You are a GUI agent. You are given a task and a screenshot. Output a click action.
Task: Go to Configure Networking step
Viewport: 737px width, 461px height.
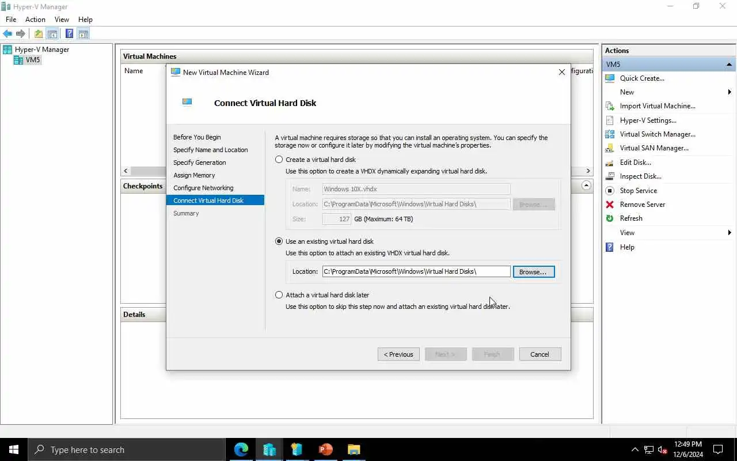(203, 188)
